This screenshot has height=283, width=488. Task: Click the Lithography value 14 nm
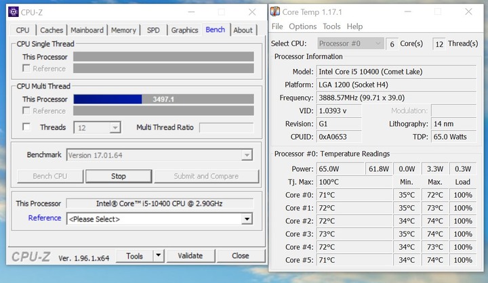pos(453,124)
